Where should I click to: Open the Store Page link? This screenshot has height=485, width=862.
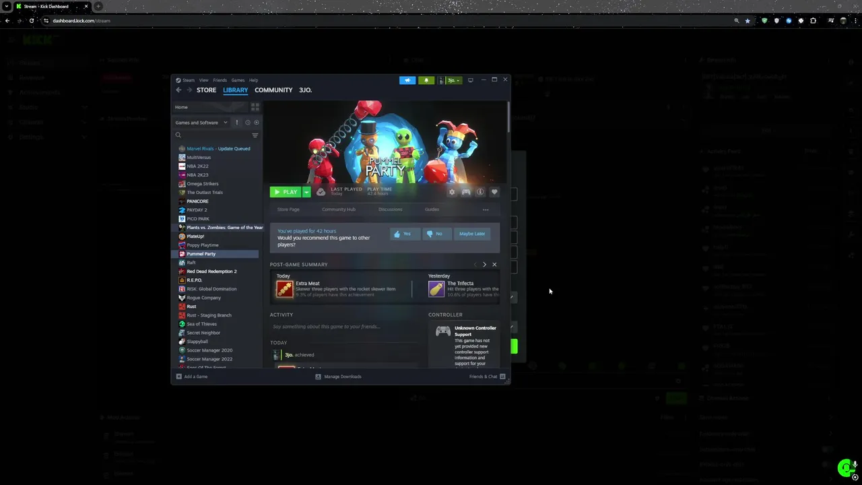pyautogui.click(x=288, y=209)
